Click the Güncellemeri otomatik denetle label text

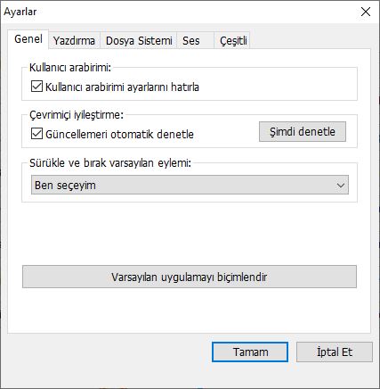(119, 135)
